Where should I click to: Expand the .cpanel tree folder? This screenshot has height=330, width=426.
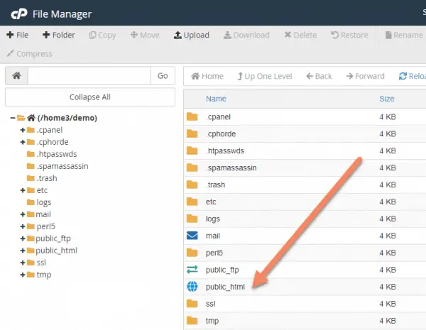[23, 130]
